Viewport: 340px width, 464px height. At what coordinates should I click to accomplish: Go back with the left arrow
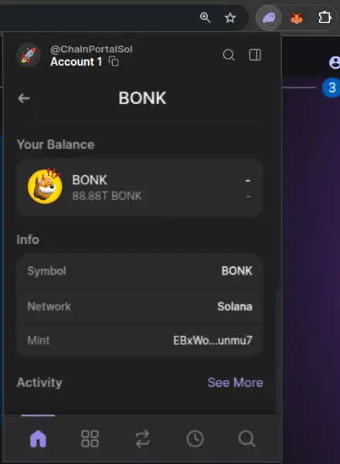(x=24, y=98)
